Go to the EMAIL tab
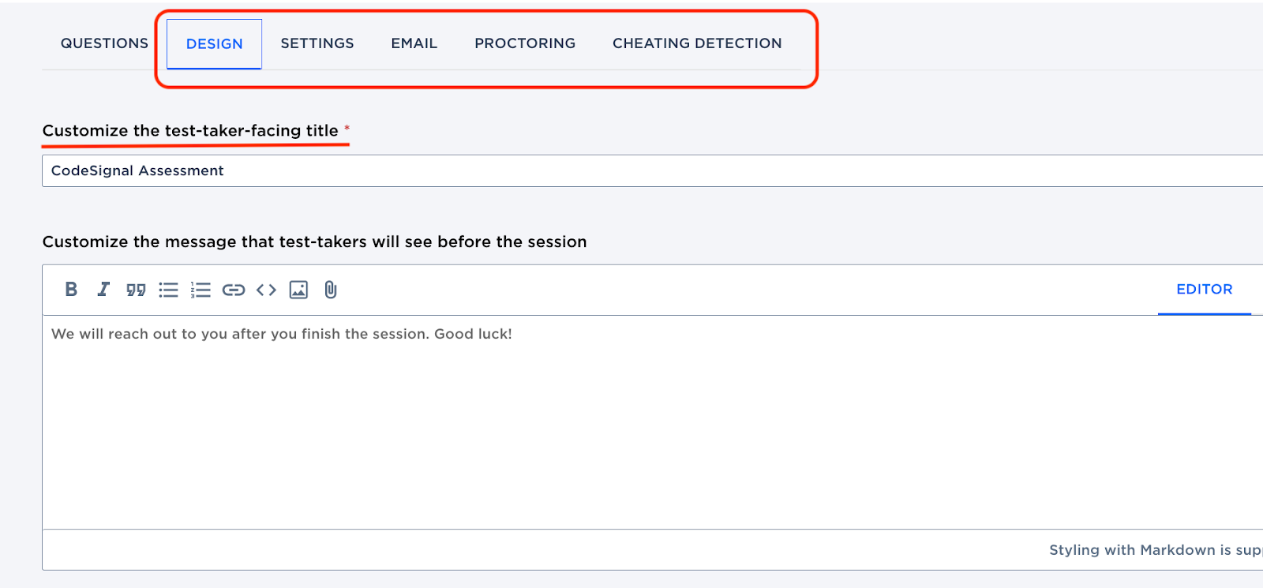The width and height of the screenshot is (1263, 588). [414, 43]
